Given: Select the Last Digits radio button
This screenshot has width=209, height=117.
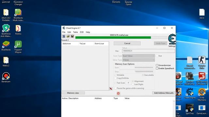Looking at the screenshot, I should click(x=133, y=84).
